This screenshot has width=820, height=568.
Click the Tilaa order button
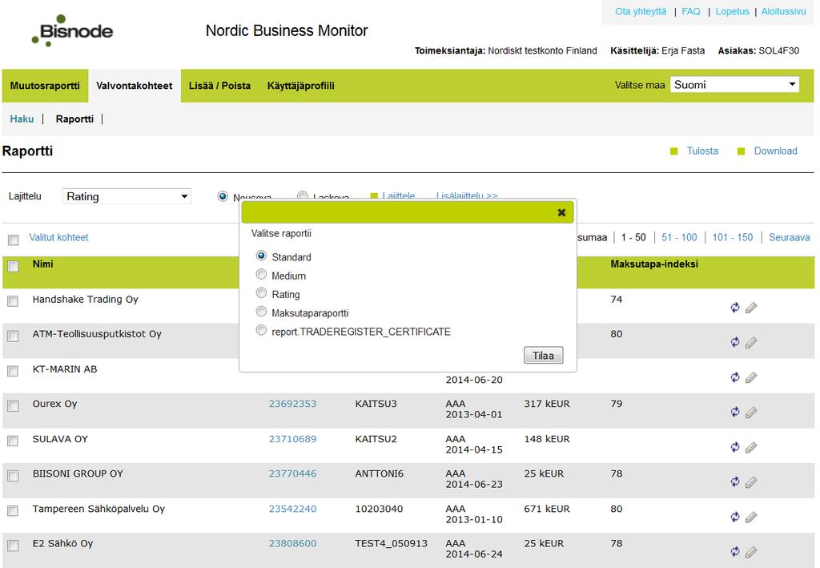point(544,356)
